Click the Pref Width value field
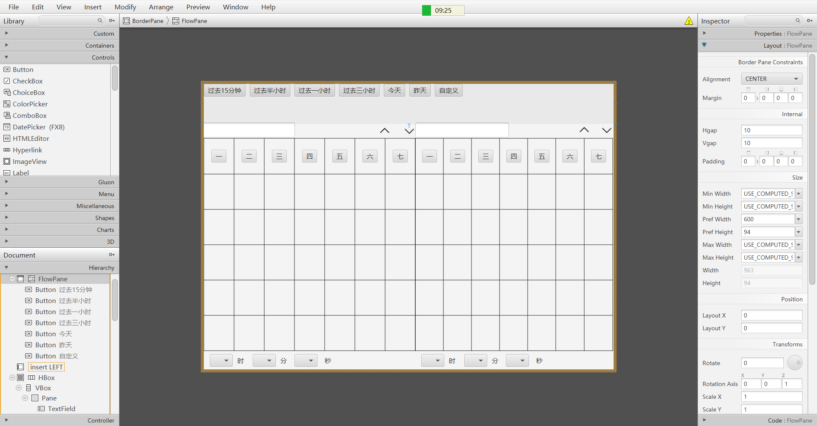 768,219
